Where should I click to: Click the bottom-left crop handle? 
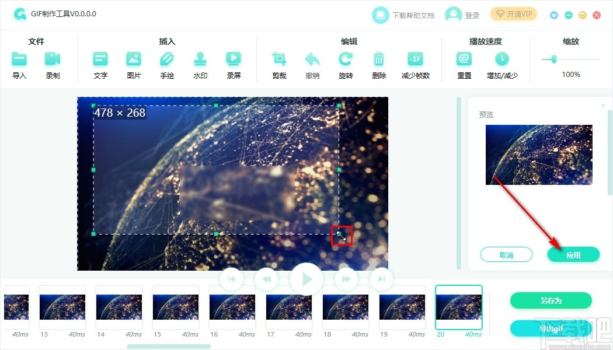click(x=93, y=234)
